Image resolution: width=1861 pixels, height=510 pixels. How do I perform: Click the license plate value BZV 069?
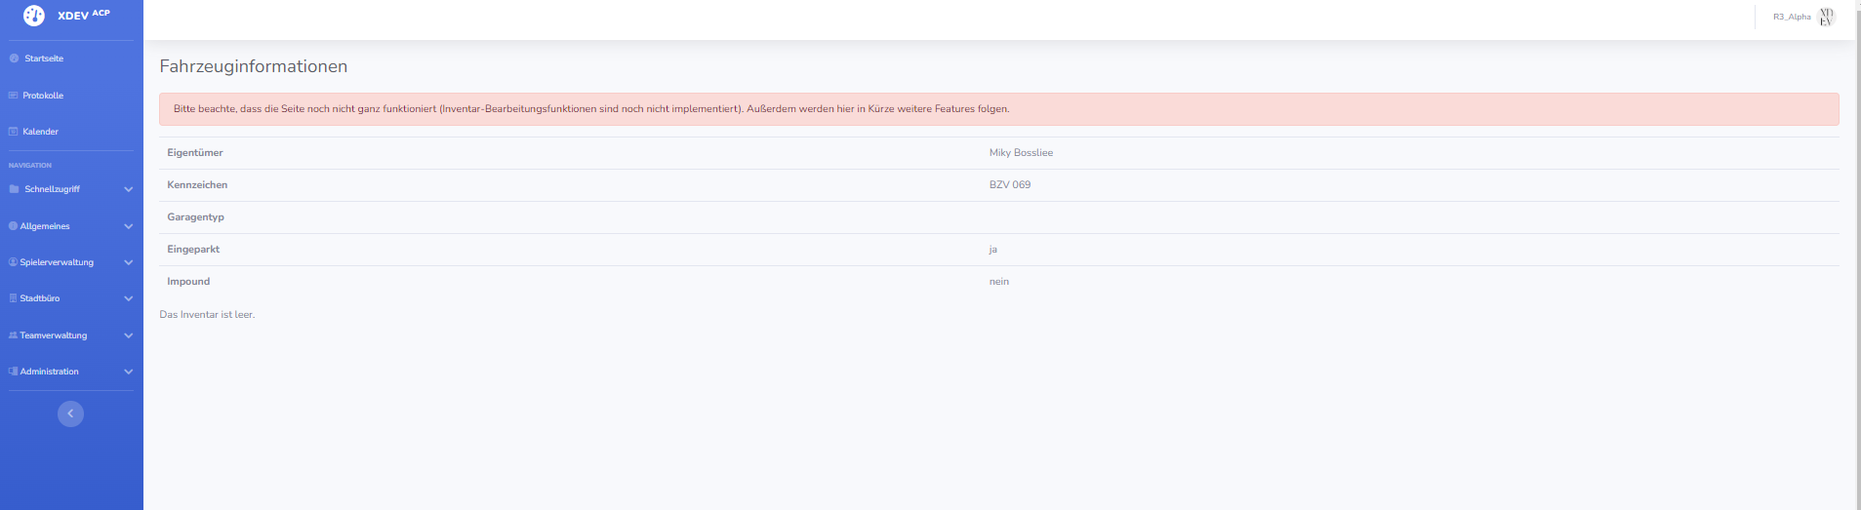click(x=1010, y=185)
